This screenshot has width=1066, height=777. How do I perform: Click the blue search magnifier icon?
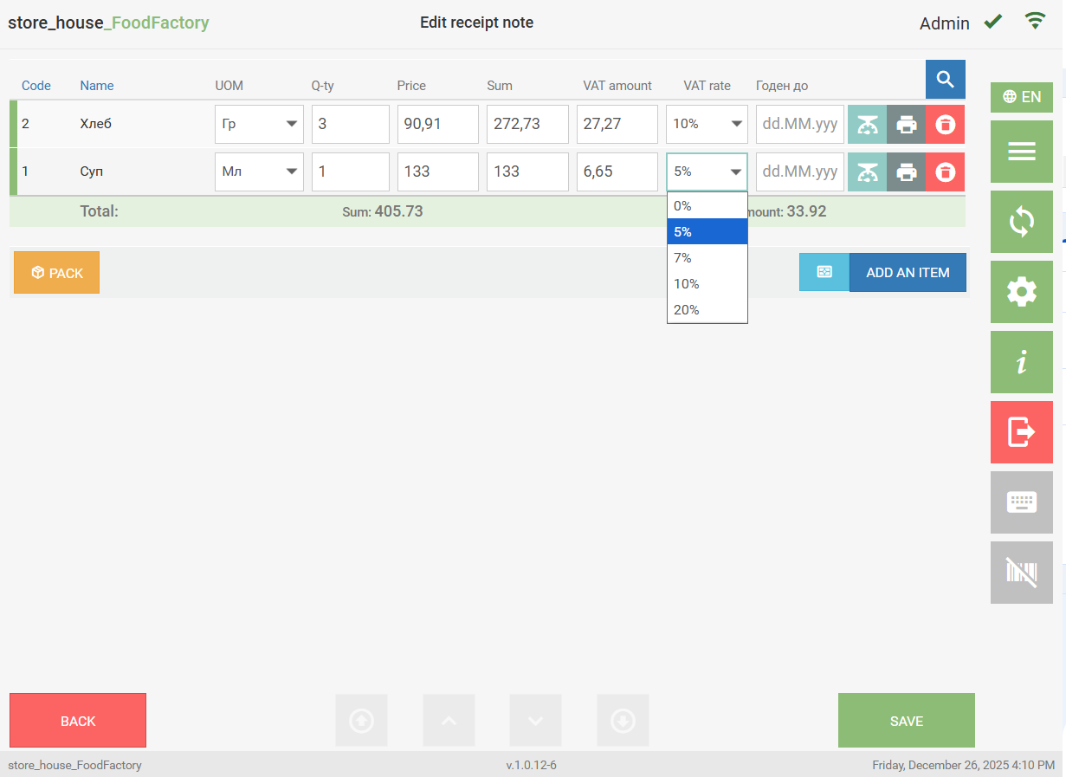pos(945,80)
